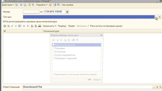
Task: Open the date picker next to date field
Action: point(67,12)
